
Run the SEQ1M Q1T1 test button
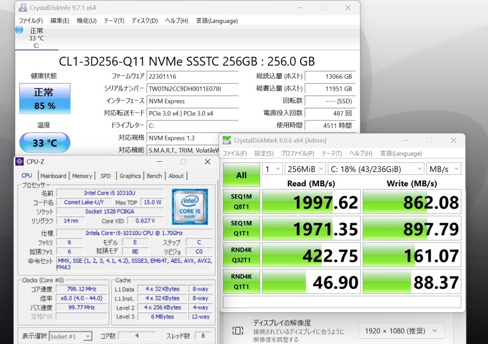click(x=241, y=228)
